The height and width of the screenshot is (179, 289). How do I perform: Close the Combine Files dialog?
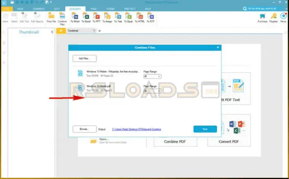[x=218, y=47]
